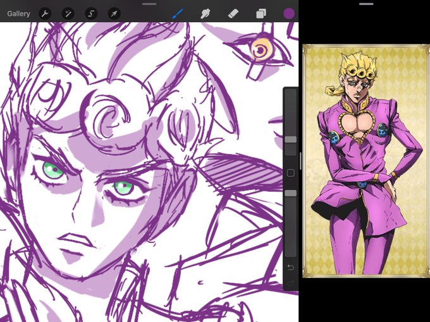Viewport: 430px width, 322px height.
Task: Tap the Giorno reference image
Action: (366, 161)
